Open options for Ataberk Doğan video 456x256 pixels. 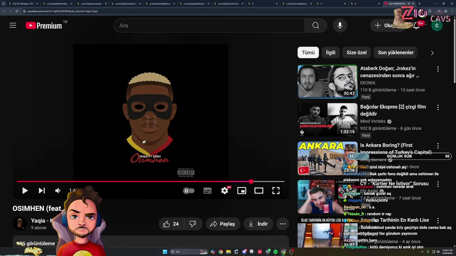(x=438, y=69)
